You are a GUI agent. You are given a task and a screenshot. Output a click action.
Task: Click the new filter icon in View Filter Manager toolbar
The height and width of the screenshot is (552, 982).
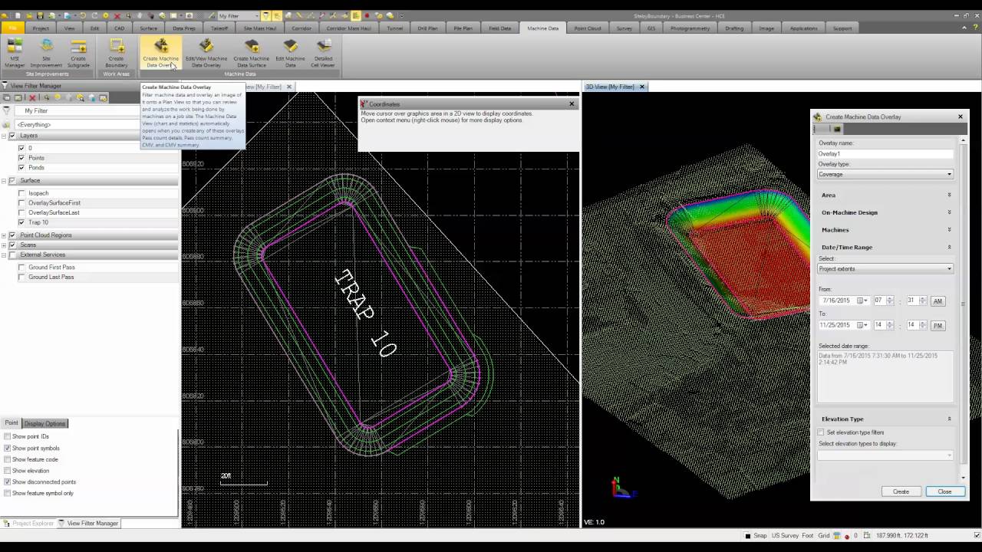[x=6, y=98]
